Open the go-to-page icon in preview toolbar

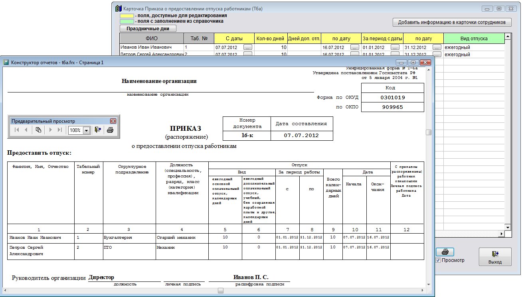tap(38, 130)
